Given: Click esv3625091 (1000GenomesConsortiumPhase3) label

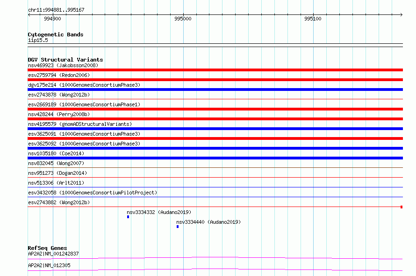Looking at the screenshot, I should (84, 134).
